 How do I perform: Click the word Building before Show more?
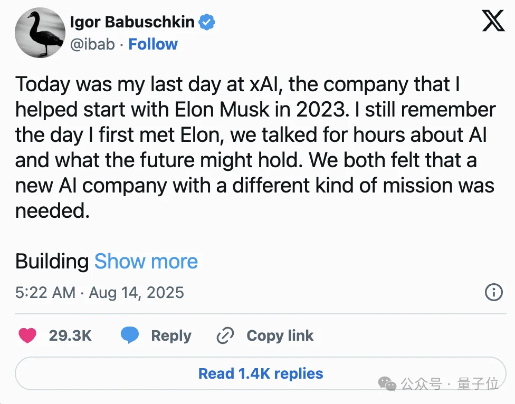pos(52,261)
